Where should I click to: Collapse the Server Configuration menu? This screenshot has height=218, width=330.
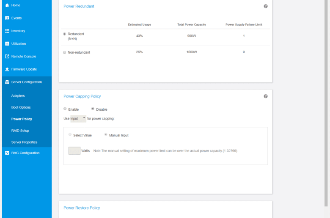pyautogui.click(x=27, y=82)
